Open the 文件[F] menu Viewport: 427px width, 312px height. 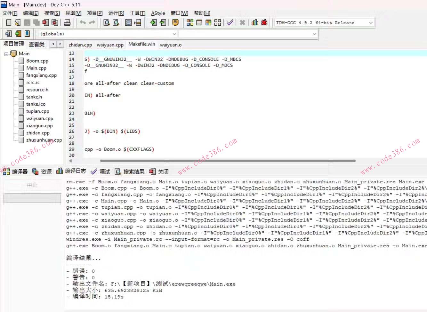10,13
